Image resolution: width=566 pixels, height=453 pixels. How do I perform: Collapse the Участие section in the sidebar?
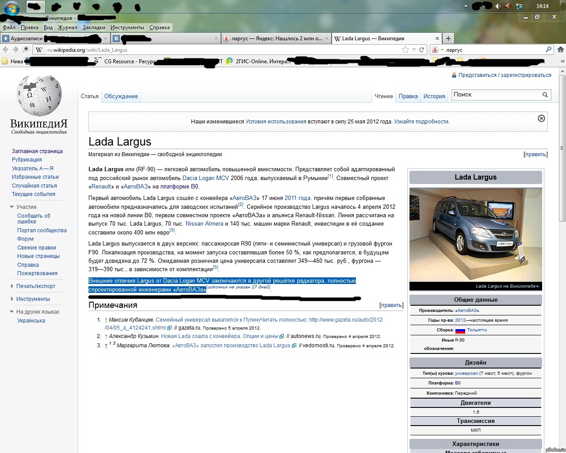[x=11, y=207]
